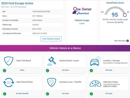This screenshot has height=98, width=130.
Task: Click the 2 year(s) vehicle age value
Action: [35, 25]
